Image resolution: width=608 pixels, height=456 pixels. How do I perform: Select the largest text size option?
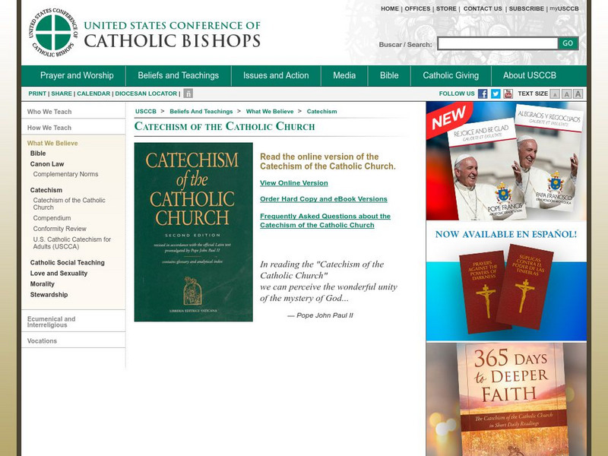coord(578,94)
